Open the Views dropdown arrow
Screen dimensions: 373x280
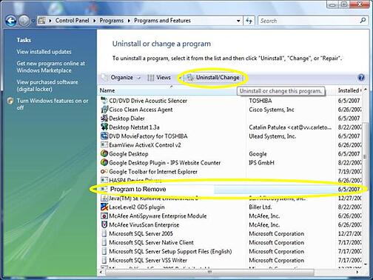(180, 78)
